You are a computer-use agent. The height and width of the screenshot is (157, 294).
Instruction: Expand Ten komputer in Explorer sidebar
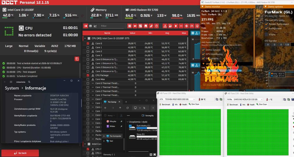point(104,136)
